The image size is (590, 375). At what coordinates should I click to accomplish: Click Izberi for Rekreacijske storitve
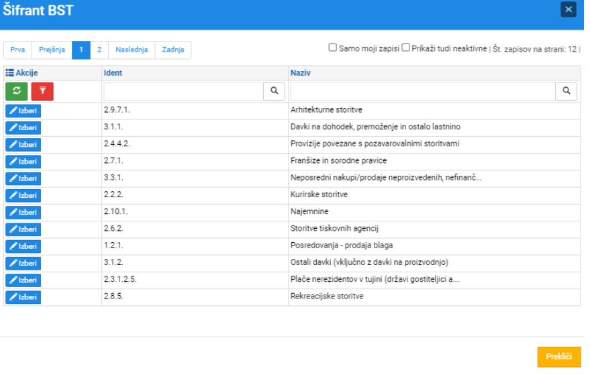(x=23, y=297)
